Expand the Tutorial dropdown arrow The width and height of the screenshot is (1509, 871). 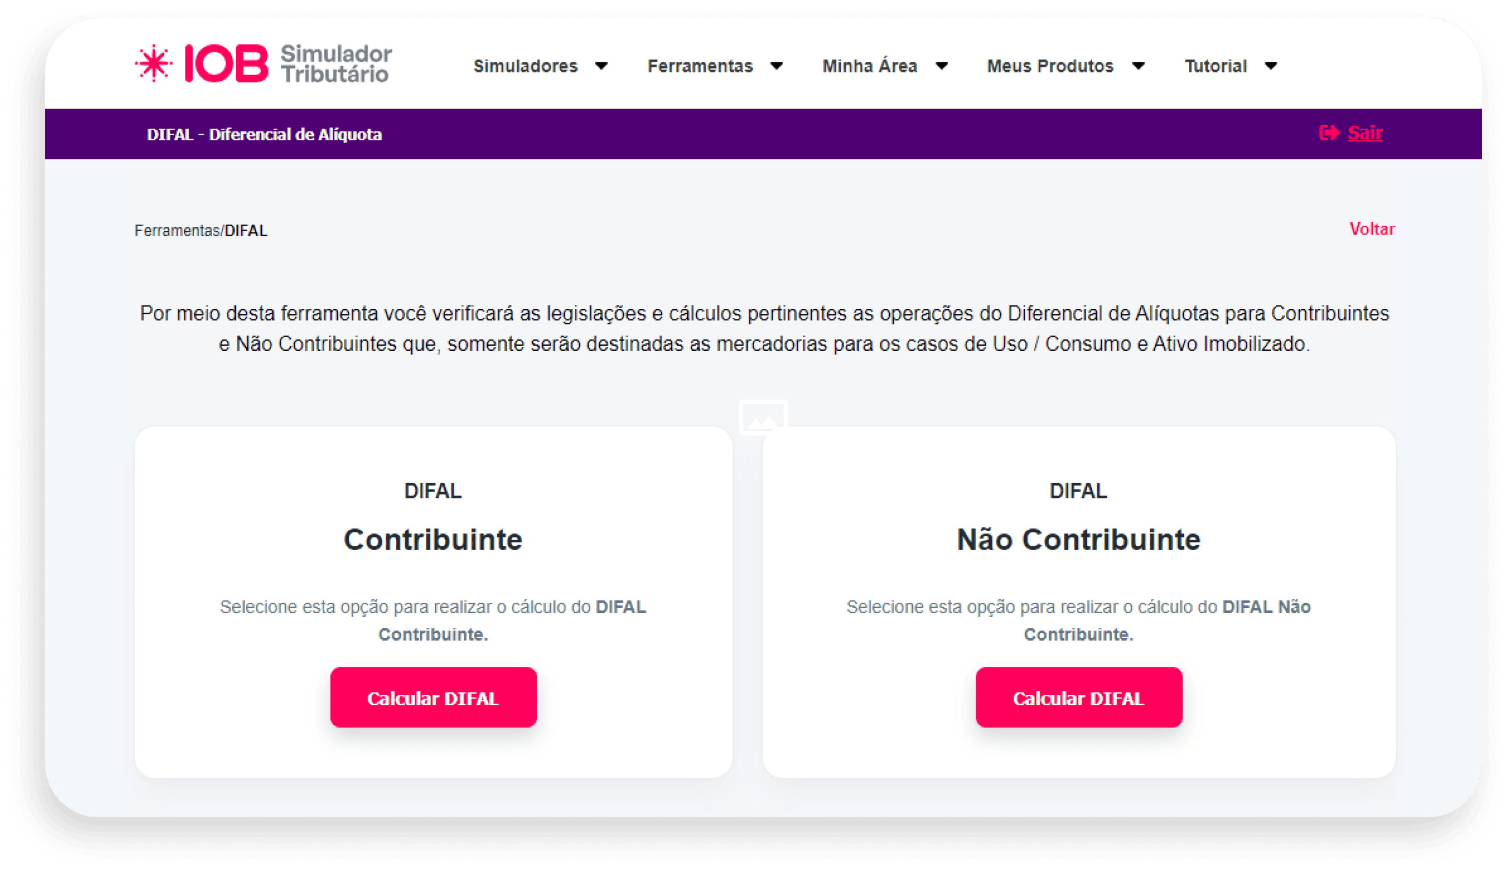pos(1271,66)
